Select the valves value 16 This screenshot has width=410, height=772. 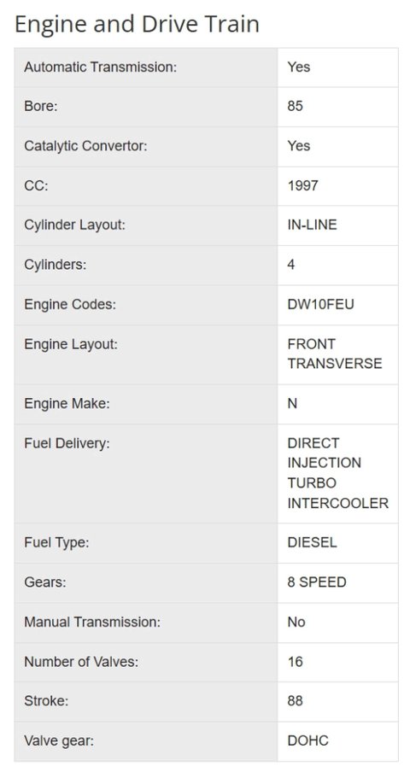tap(295, 662)
